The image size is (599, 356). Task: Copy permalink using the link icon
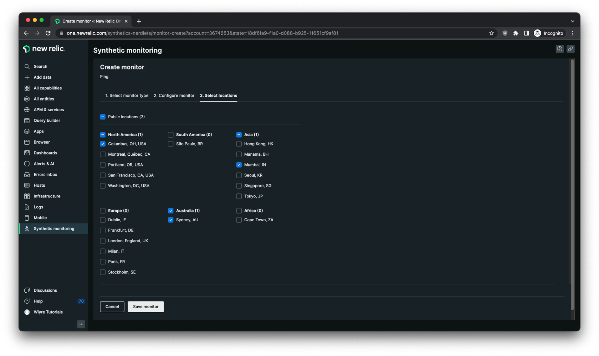pyautogui.click(x=570, y=49)
